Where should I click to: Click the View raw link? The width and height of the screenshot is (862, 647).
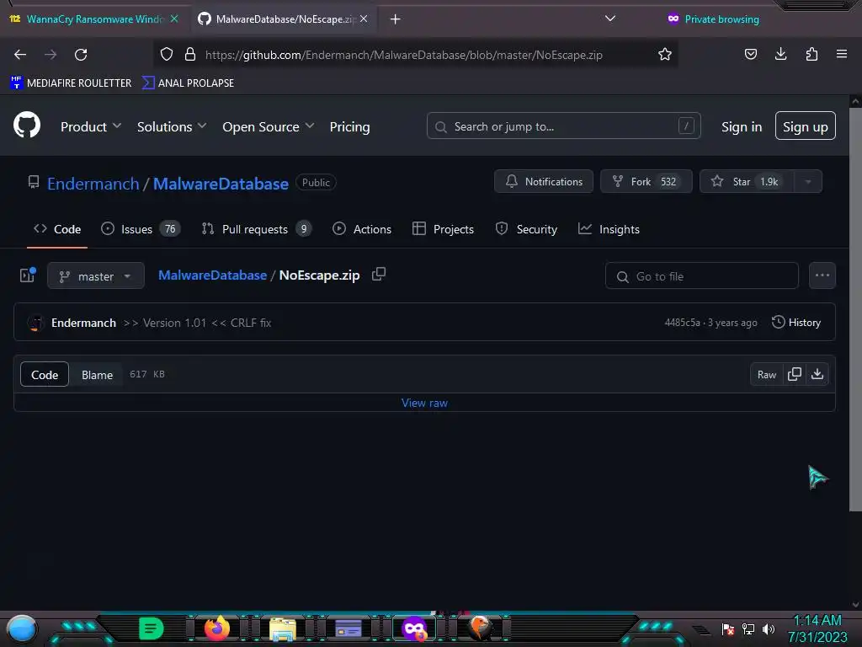click(424, 403)
